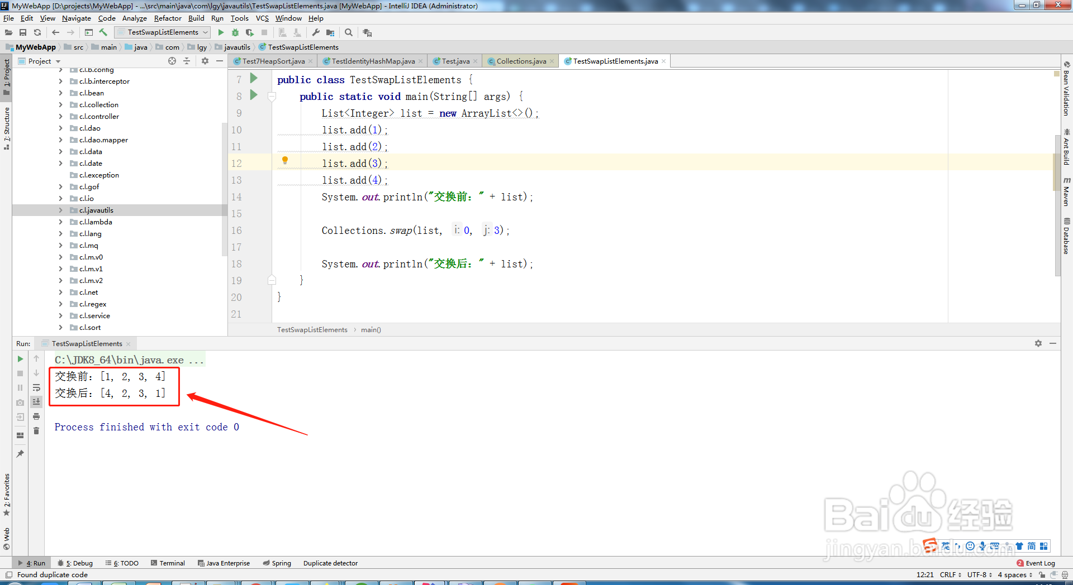Hide the Project panel with minus icon
The image size is (1073, 585).
click(x=220, y=61)
